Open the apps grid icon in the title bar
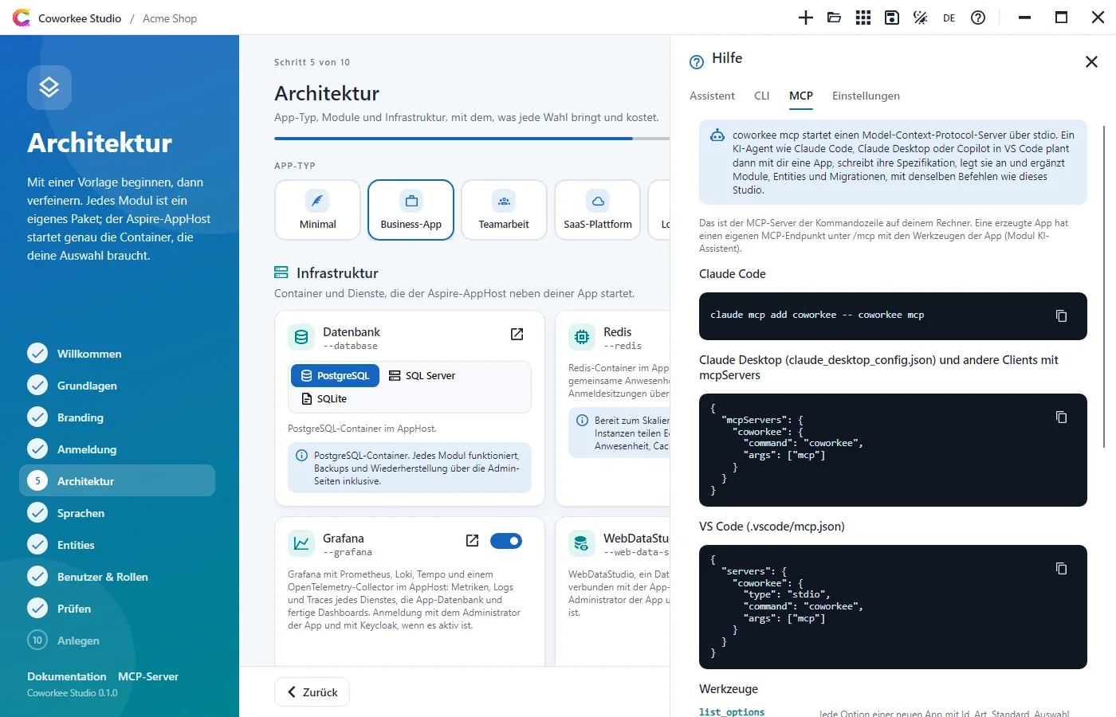This screenshot has height=717, width=1116. click(863, 18)
